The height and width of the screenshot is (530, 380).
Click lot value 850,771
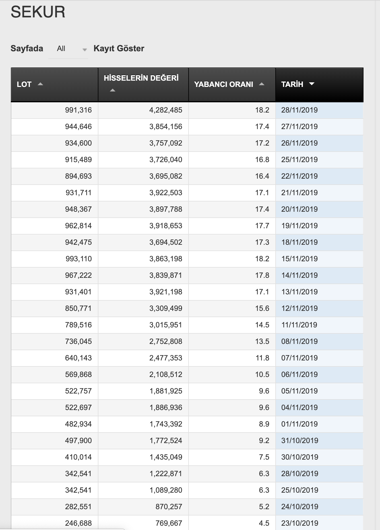click(79, 309)
